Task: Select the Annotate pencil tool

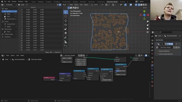Action: tap(66, 38)
